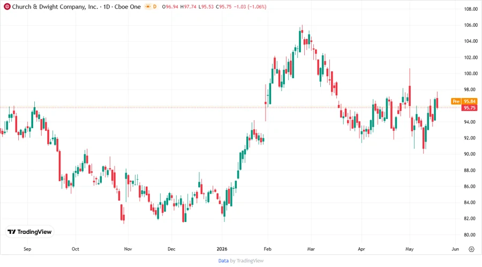Click the high value 'H97.74'
Viewport: 482px width, 267px height.
coord(188,6)
